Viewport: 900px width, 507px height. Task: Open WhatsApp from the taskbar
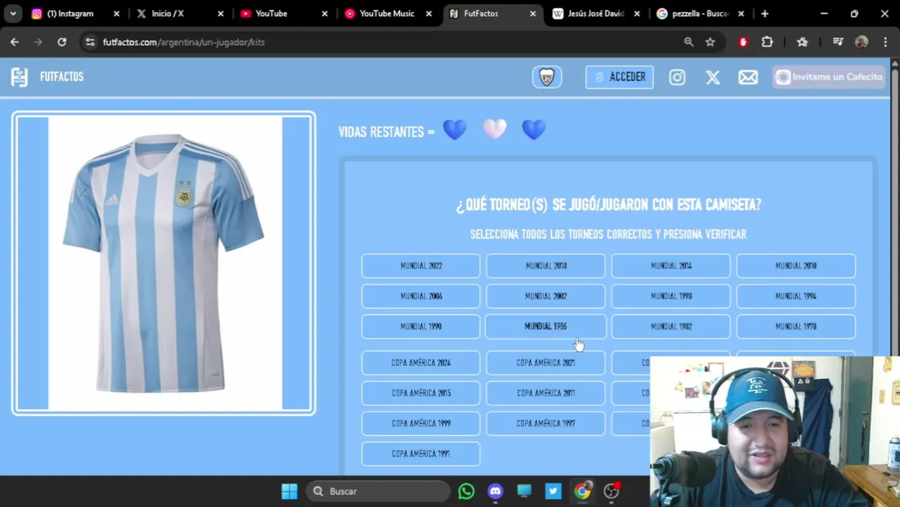(466, 492)
